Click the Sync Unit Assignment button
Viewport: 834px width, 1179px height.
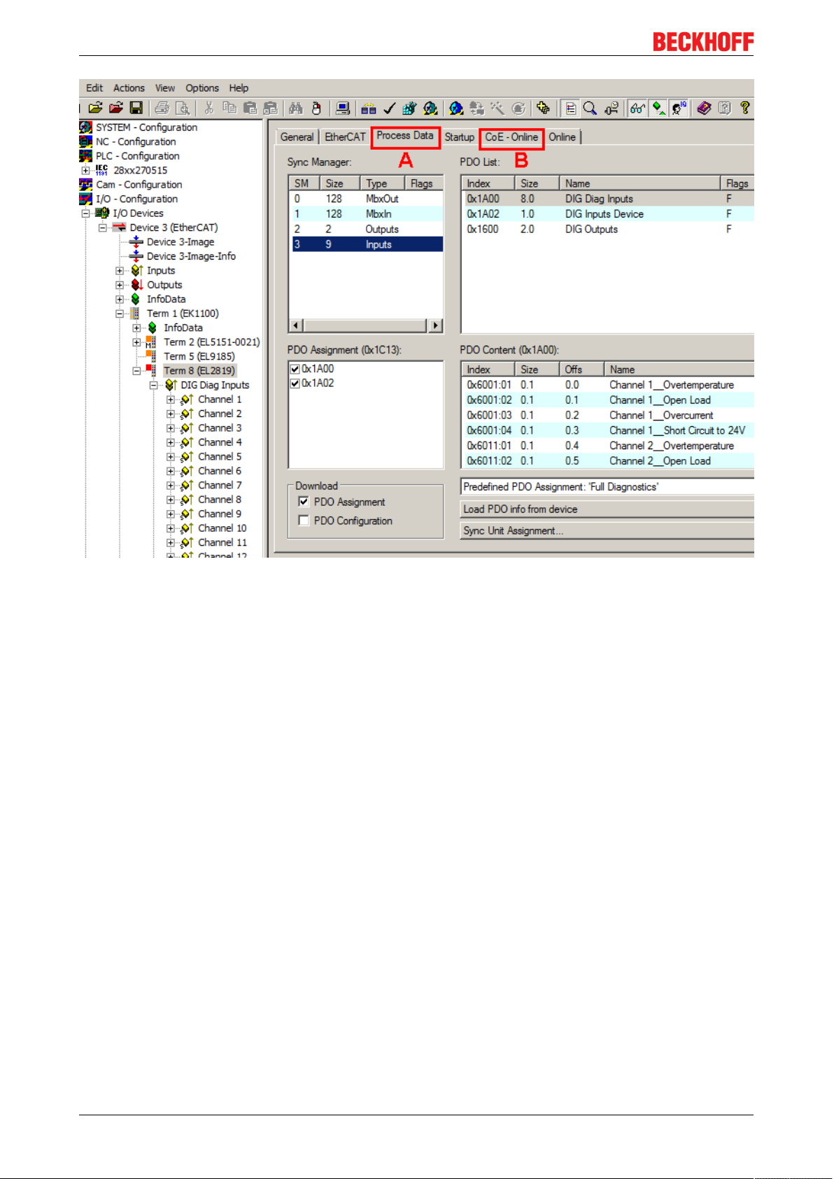click(x=607, y=531)
